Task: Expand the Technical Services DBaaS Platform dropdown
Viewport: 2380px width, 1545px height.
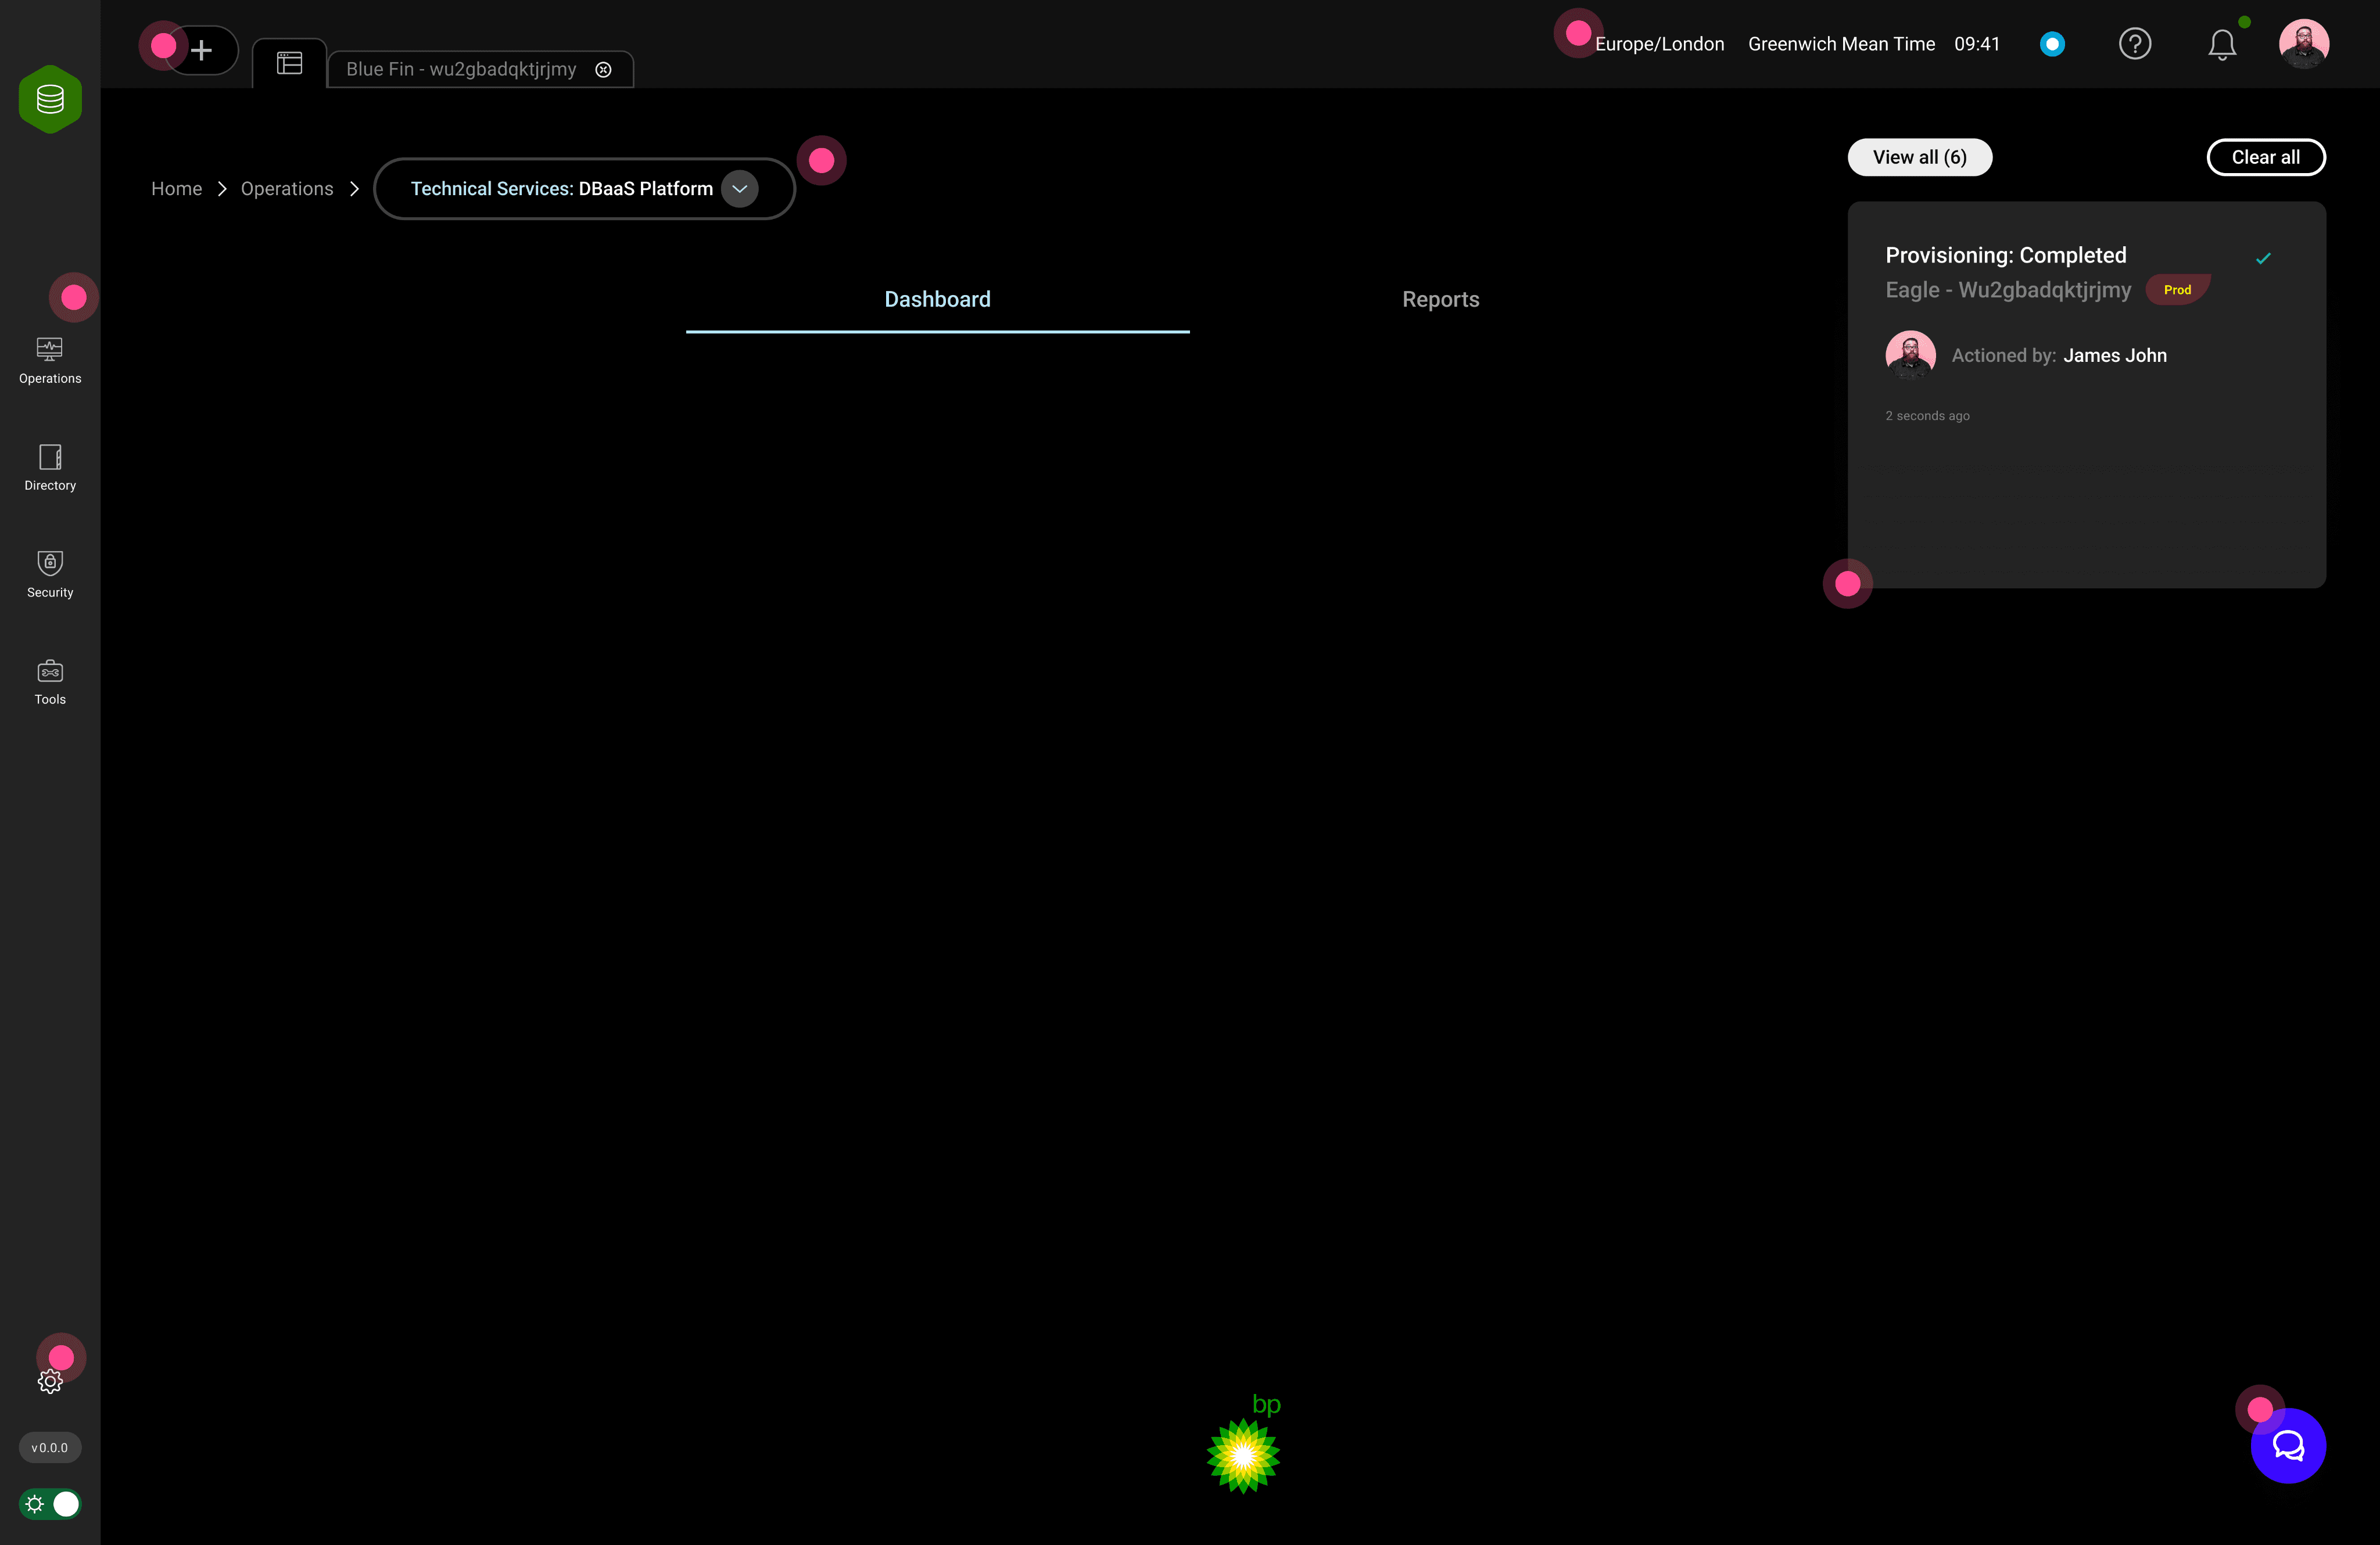Action: pyautogui.click(x=739, y=189)
